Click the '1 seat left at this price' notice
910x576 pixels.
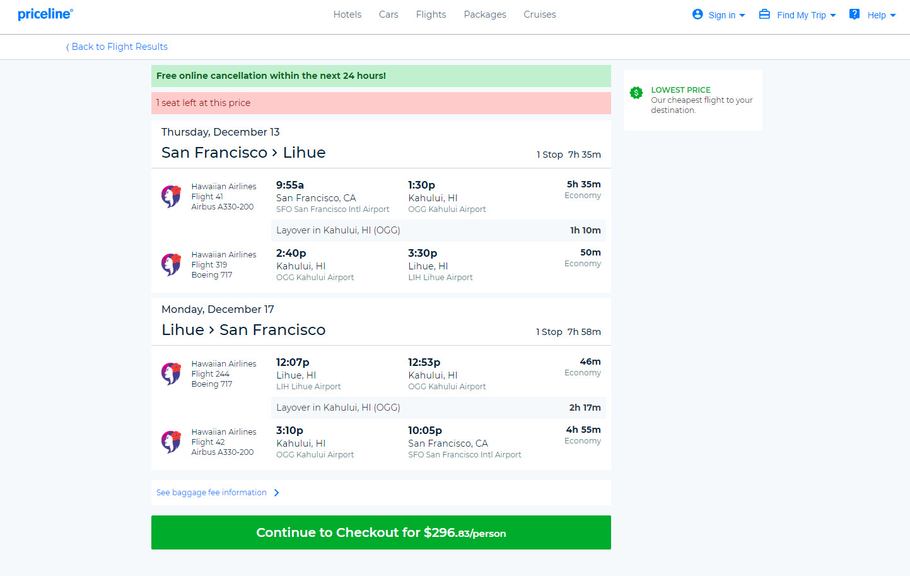pos(381,103)
